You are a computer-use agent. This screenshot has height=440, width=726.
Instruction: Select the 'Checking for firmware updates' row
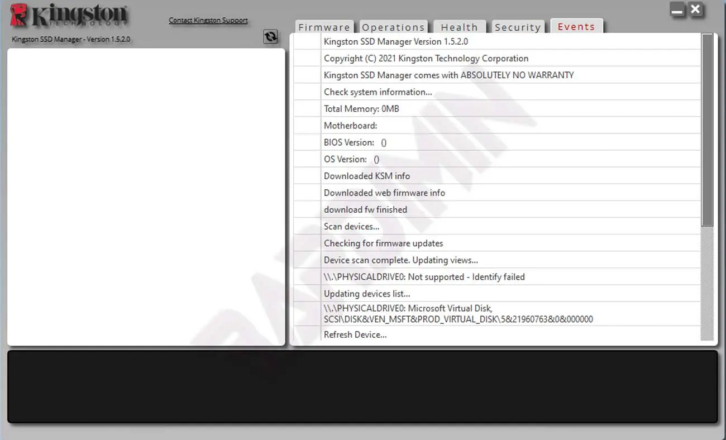tap(383, 243)
